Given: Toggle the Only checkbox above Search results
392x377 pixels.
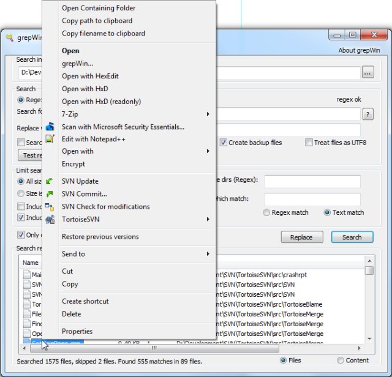Looking at the screenshot, I should click(x=21, y=235).
